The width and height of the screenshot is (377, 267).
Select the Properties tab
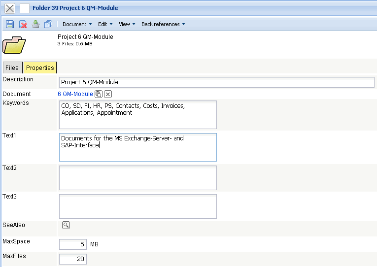pos(40,68)
